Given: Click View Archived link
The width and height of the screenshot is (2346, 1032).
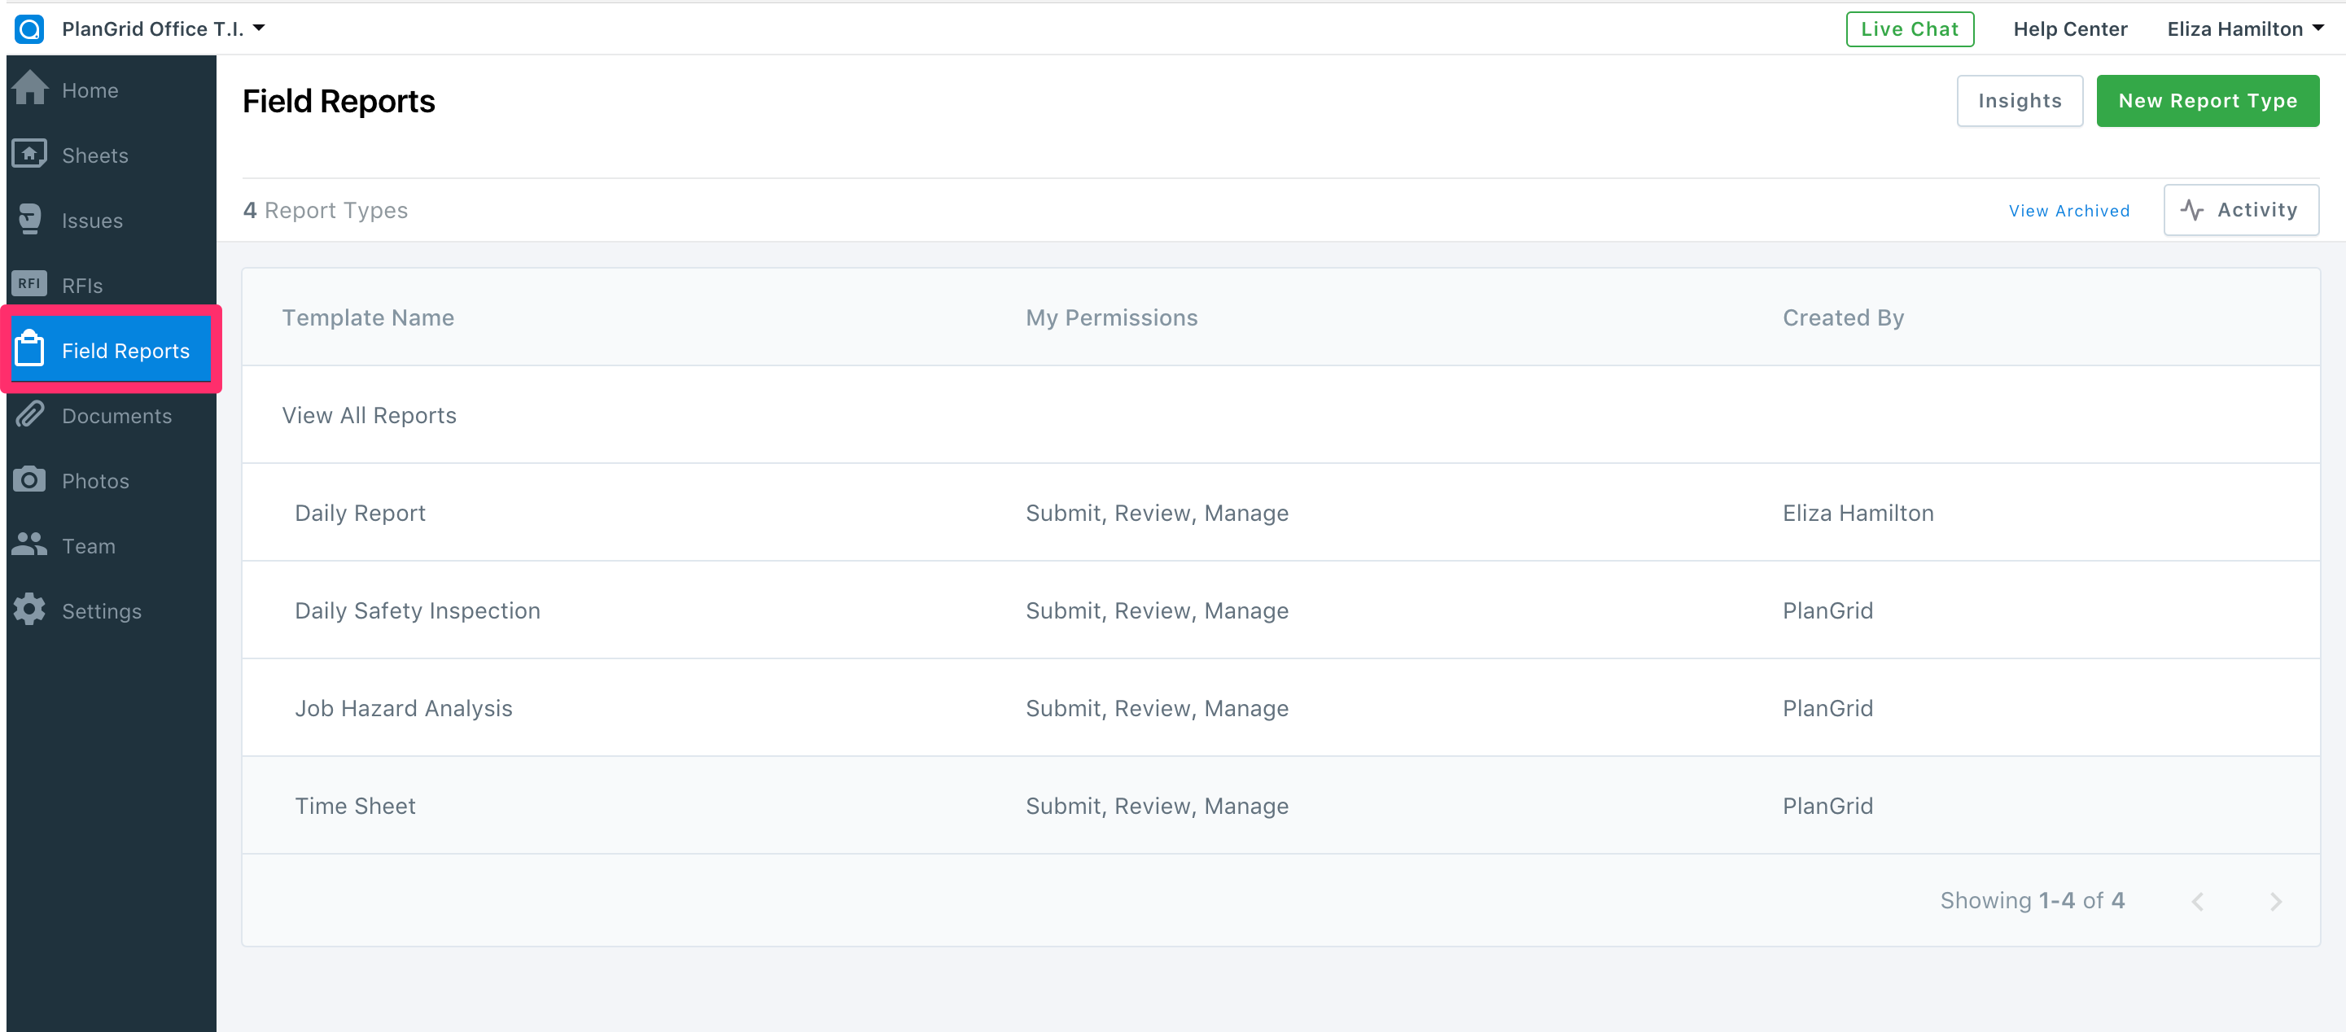Looking at the screenshot, I should (2069, 212).
